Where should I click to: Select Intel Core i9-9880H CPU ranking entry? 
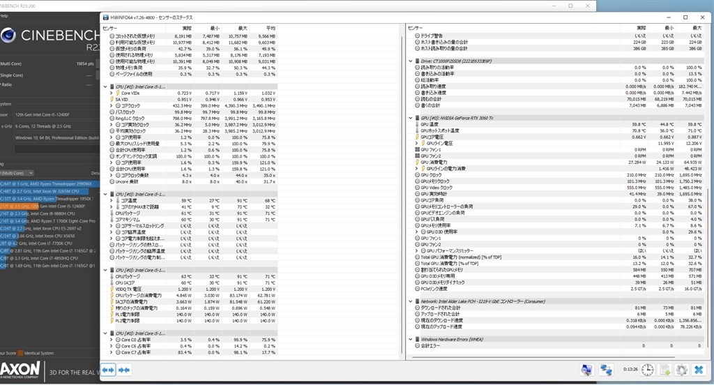click(x=38, y=213)
